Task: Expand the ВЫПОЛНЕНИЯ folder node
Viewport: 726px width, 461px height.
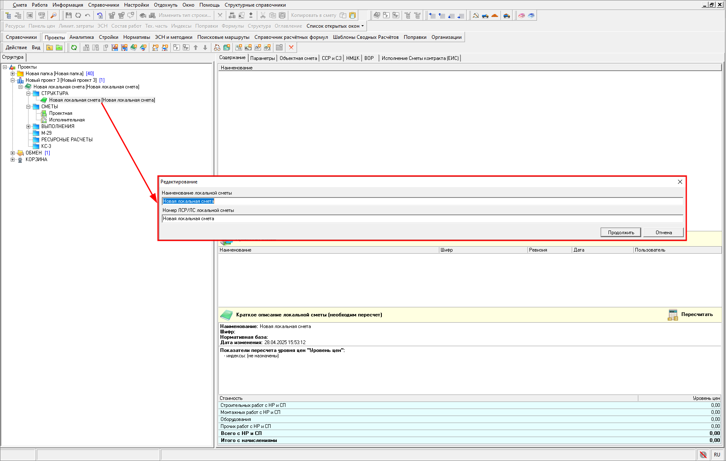Action: point(29,126)
